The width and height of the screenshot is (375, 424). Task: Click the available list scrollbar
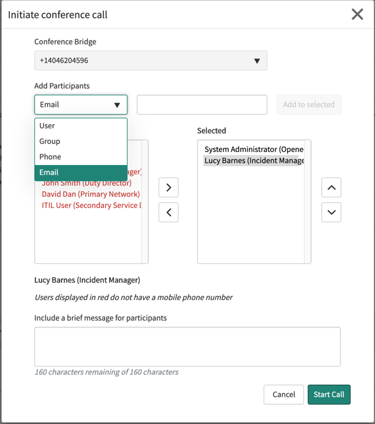tap(145, 202)
